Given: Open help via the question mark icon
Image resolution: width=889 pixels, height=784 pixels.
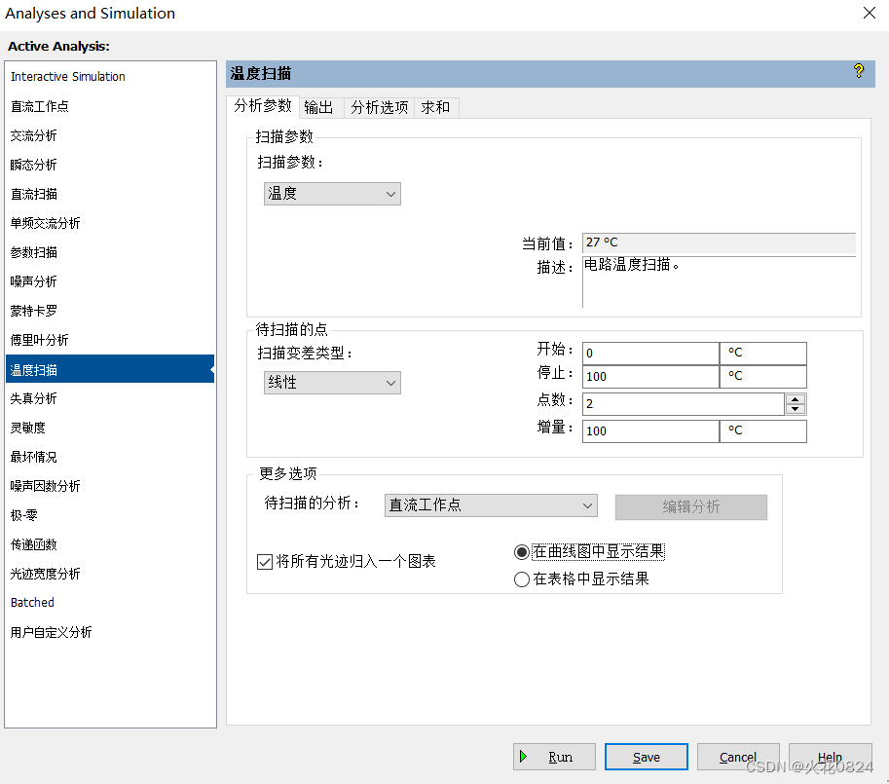Looking at the screenshot, I should [x=858, y=72].
